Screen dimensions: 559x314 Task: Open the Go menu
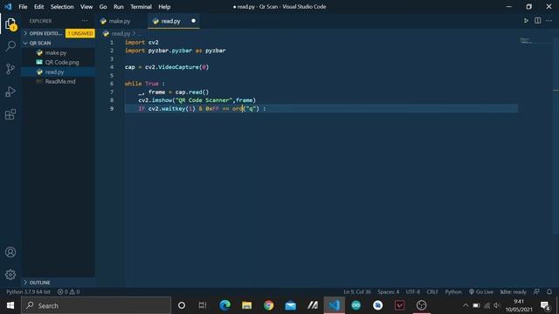pos(103,7)
